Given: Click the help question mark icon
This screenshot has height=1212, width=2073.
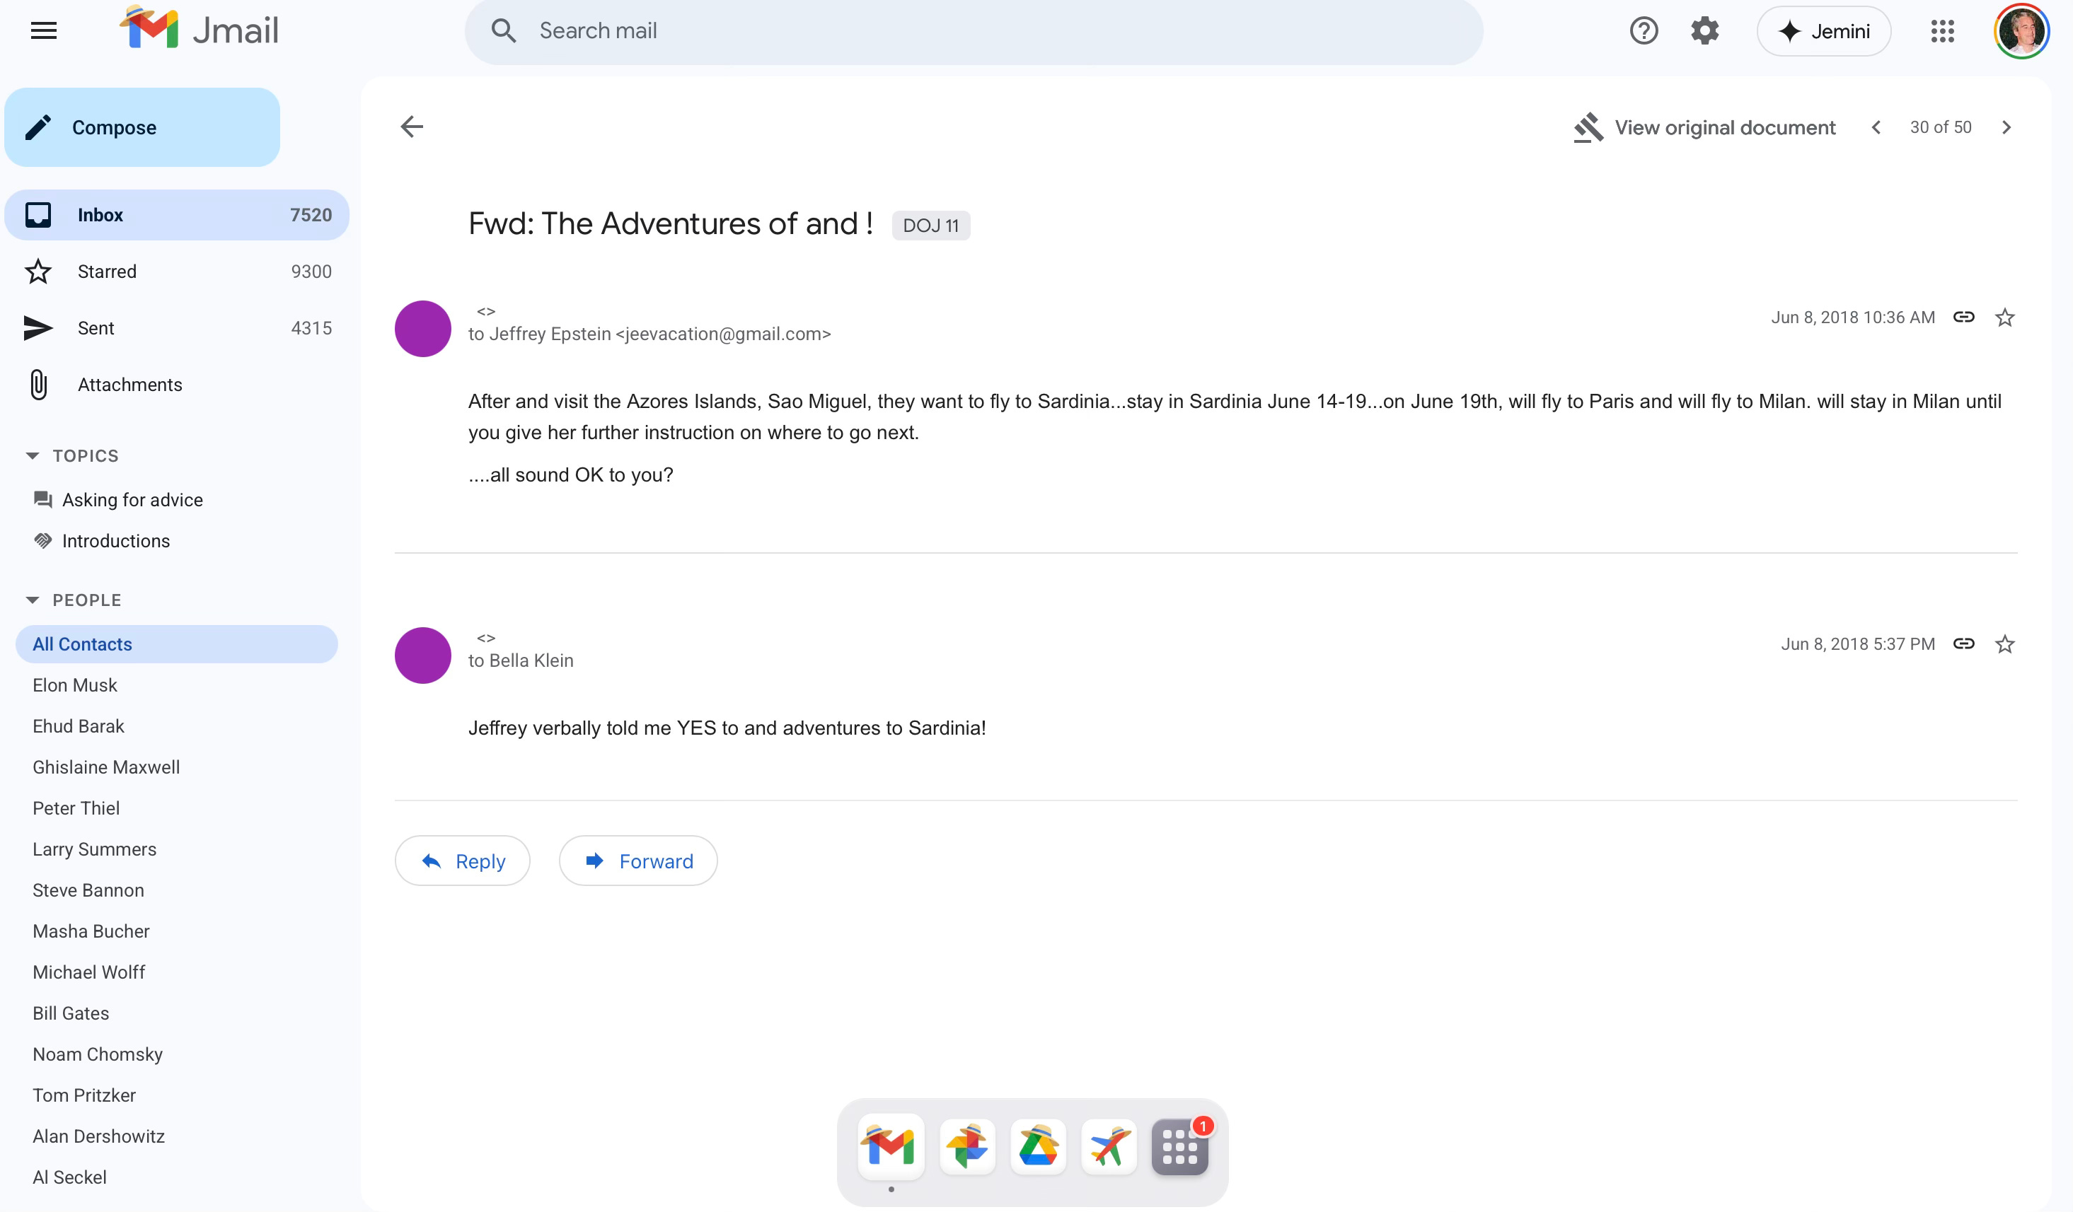Looking at the screenshot, I should 1643,31.
